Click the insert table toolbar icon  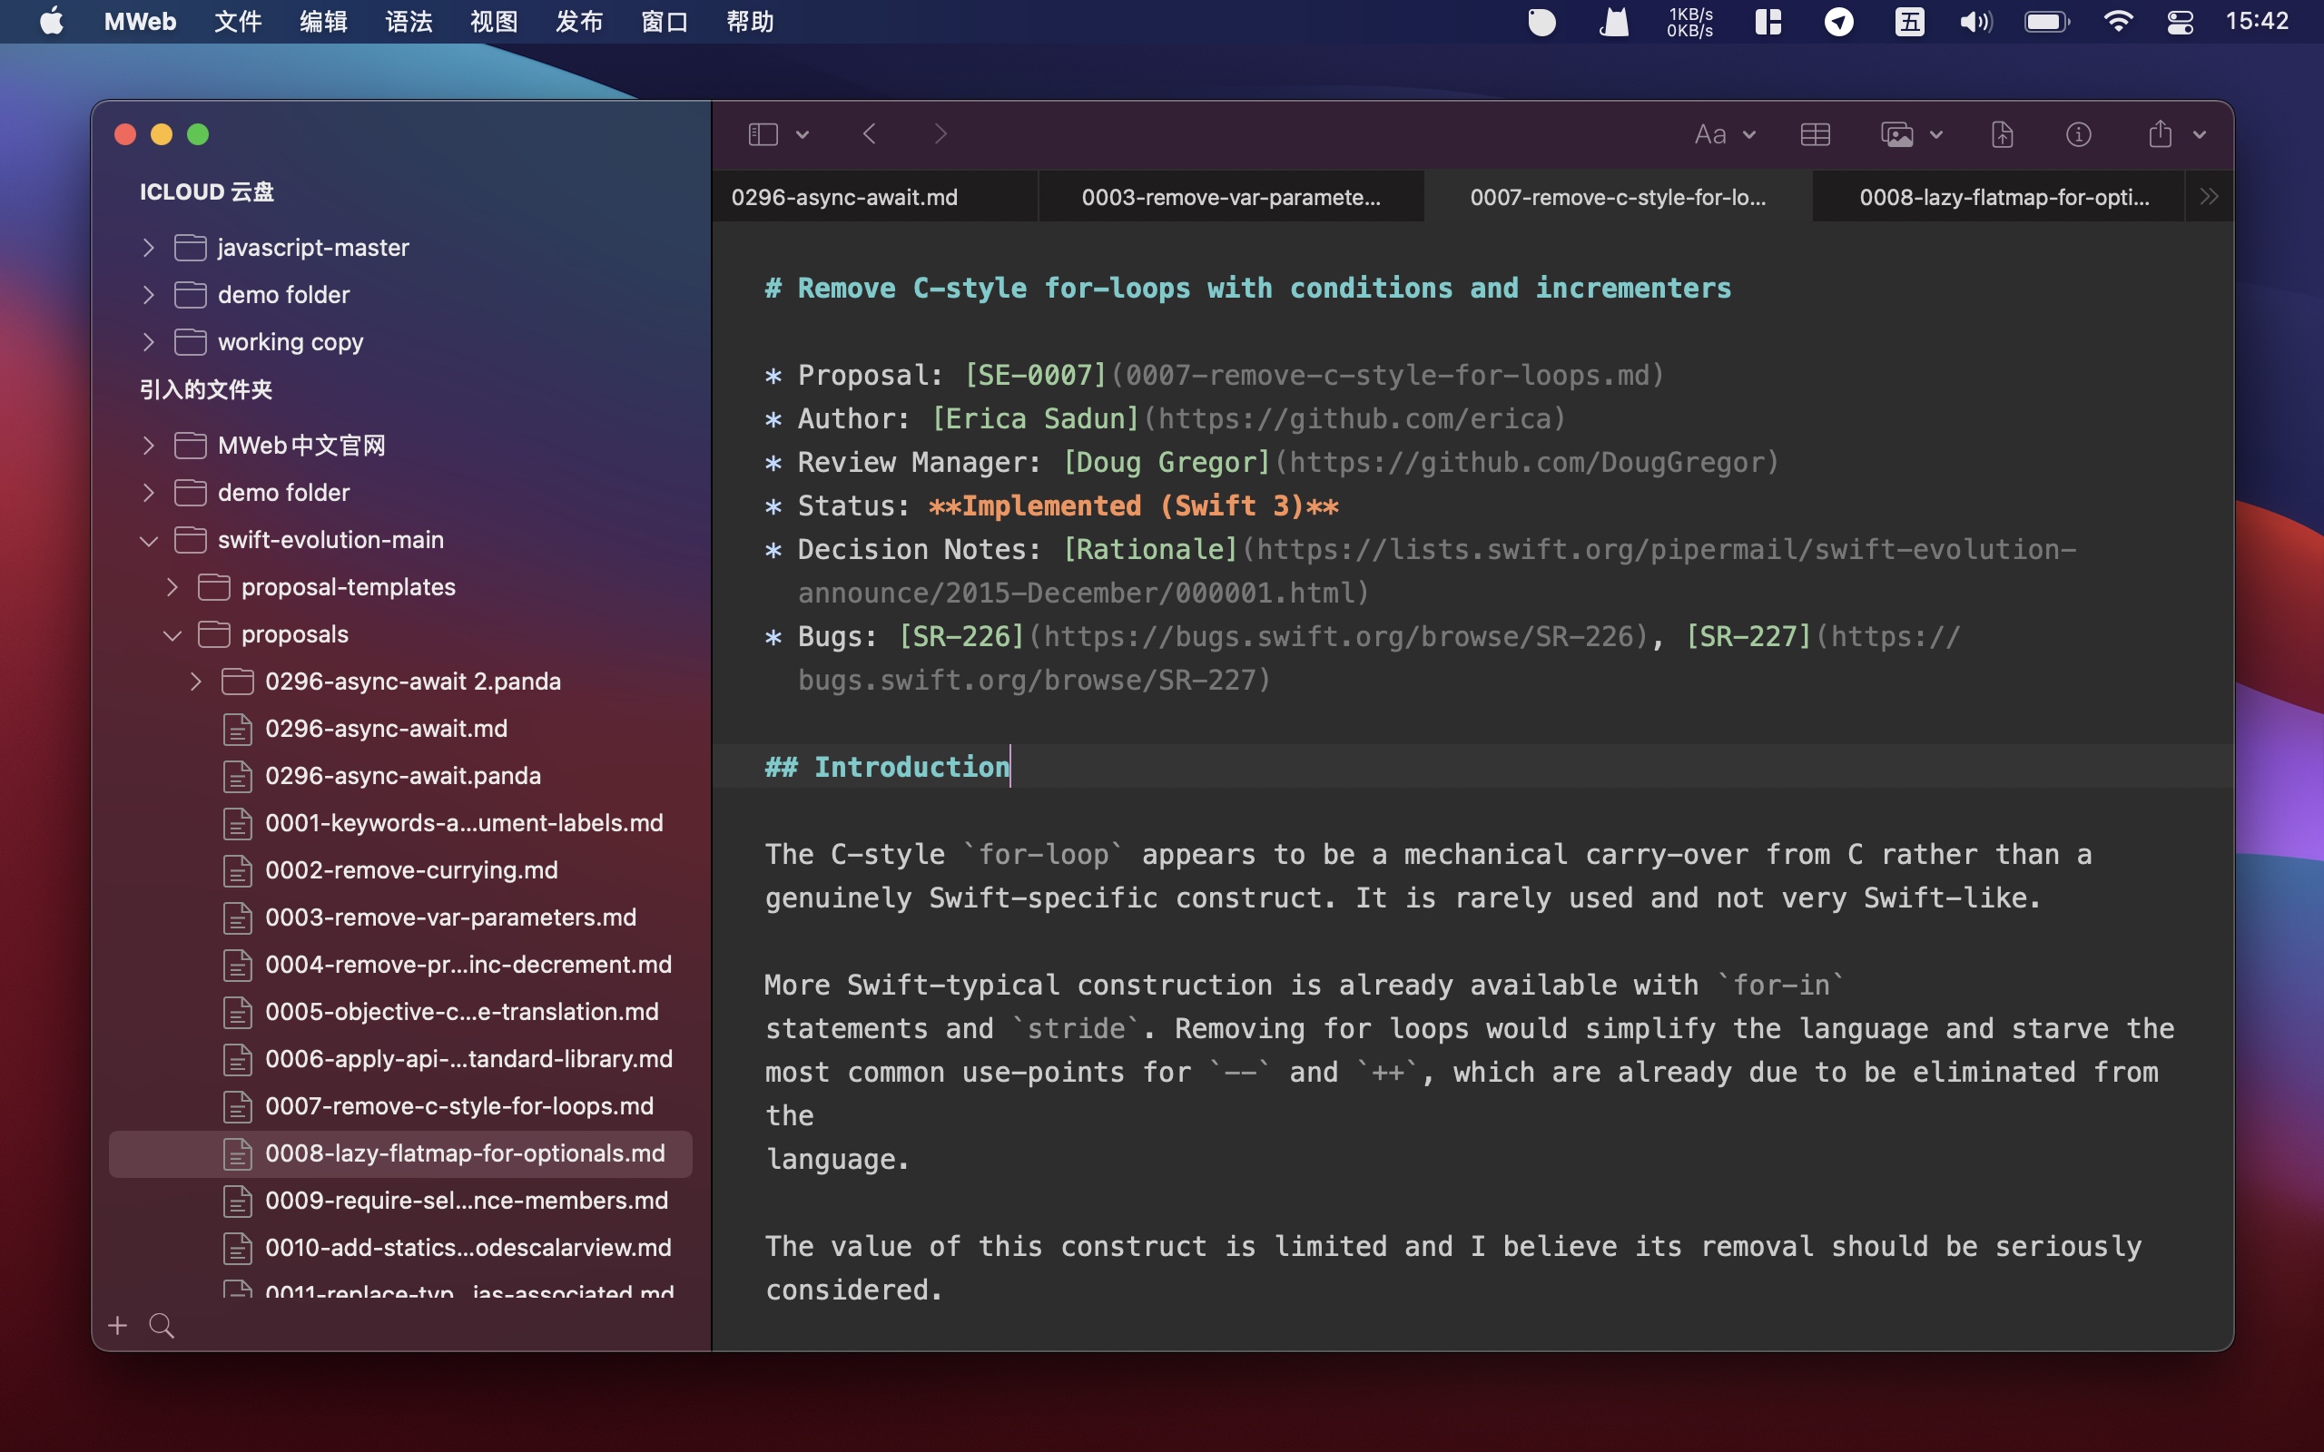click(x=1814, y=134)
